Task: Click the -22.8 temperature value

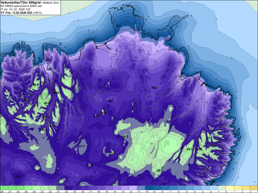Action: 45,116
